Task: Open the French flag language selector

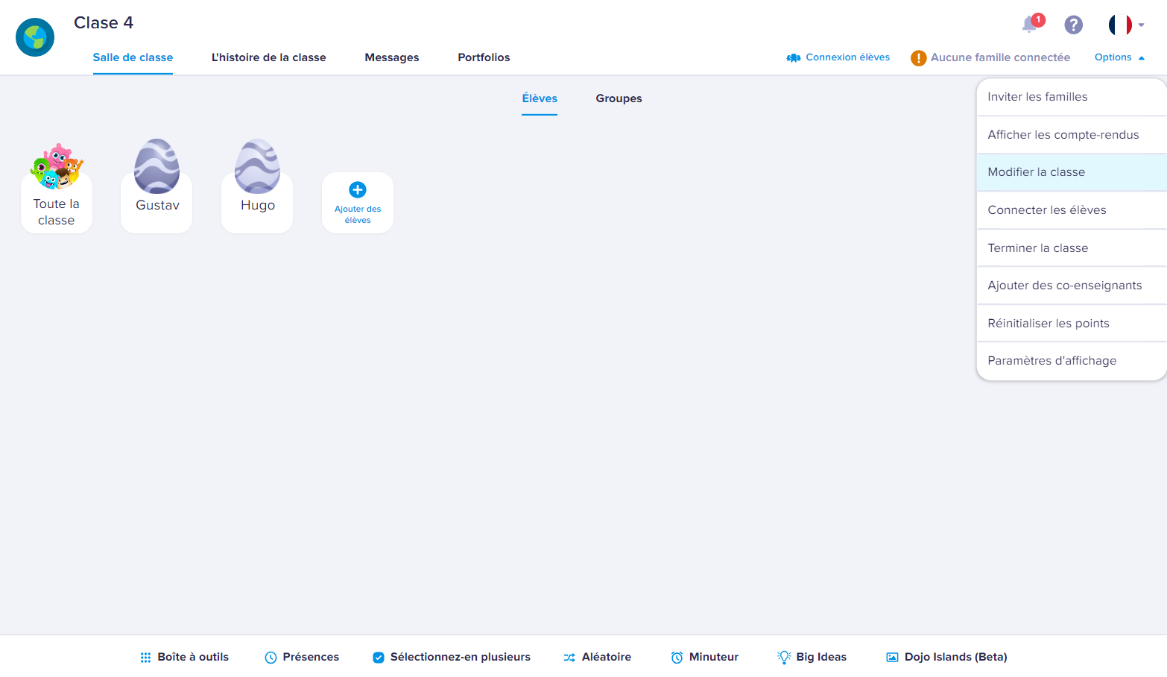Action: click(x=1119, y=24)
